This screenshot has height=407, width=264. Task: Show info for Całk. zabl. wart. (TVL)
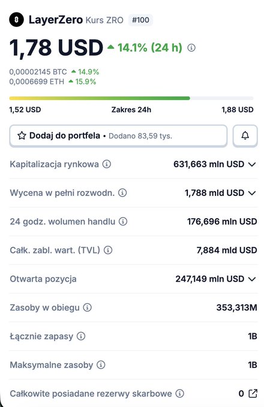point(108,250)
